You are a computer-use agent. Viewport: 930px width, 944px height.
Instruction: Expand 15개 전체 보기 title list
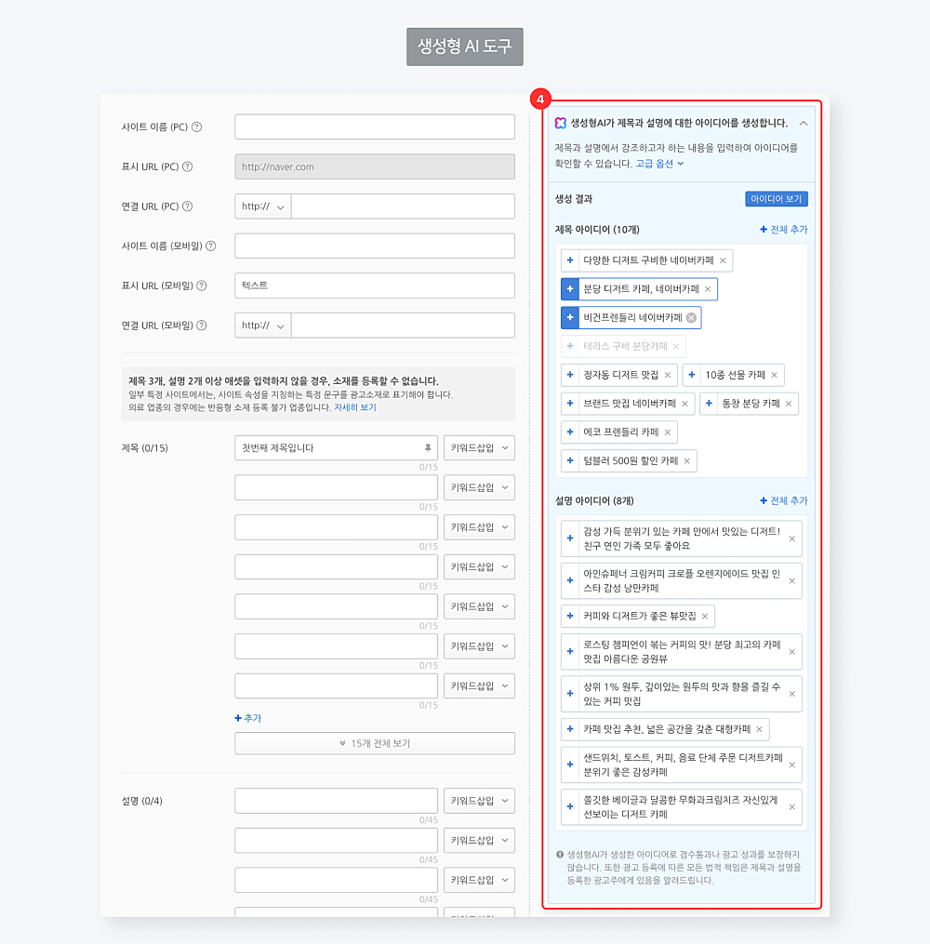pos(375,743)
